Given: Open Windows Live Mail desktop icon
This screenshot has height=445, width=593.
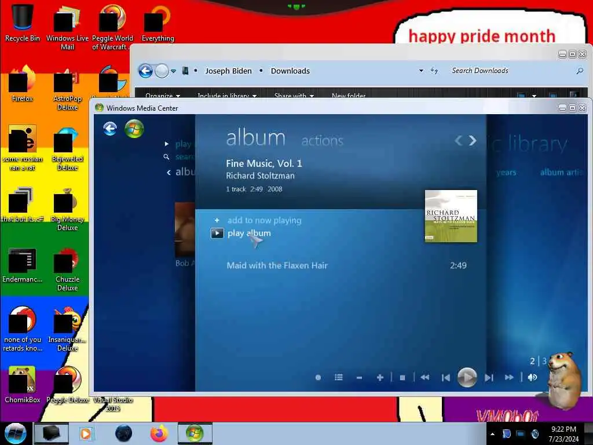Looking at the screenshot, I should pos(67,27).
